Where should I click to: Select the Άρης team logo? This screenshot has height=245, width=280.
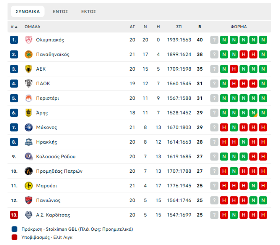pos(29,113)
